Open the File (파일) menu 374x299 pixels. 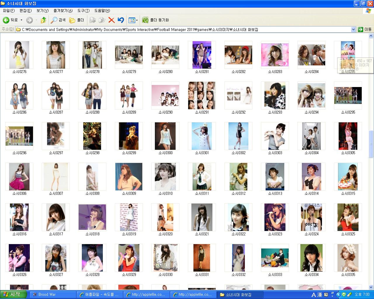pos(9,11)
